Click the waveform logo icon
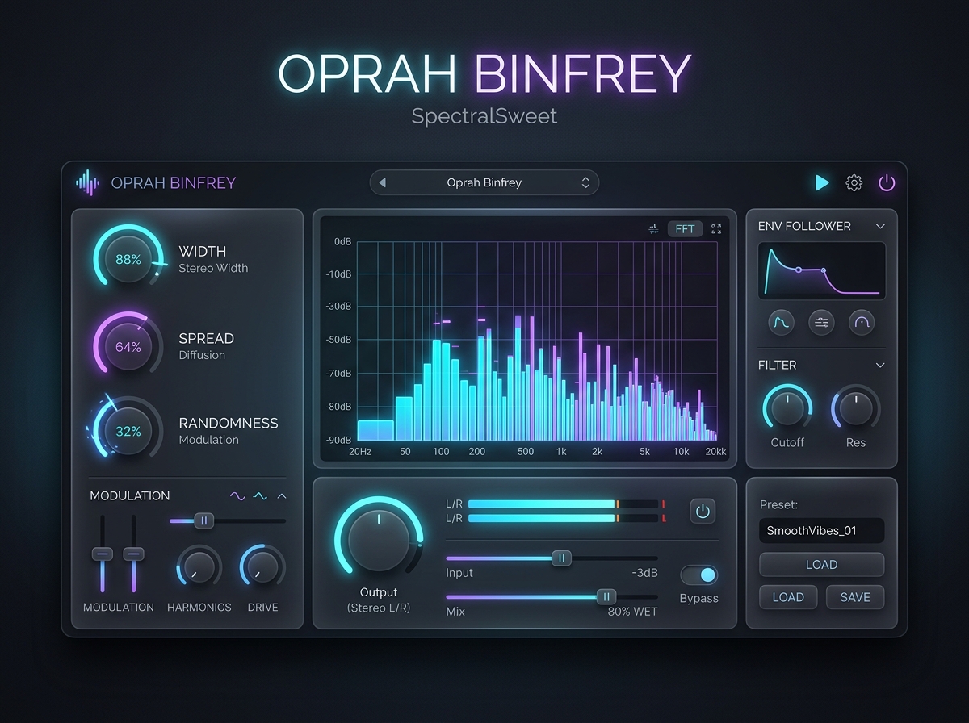Screen dimensions: 969x723 [x=87, y=182]
